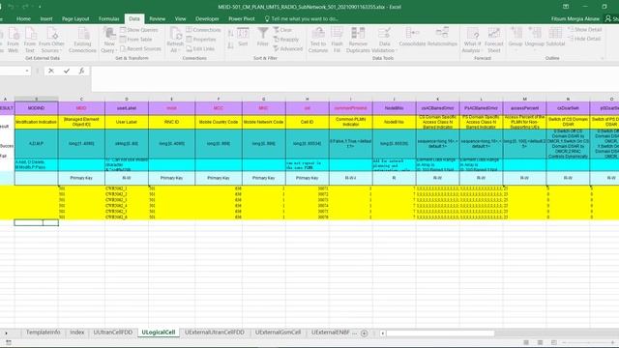Sort Z to A descending icon
Image resolution: width=619 pixels, height=348 pixels.
pos(230,45)
